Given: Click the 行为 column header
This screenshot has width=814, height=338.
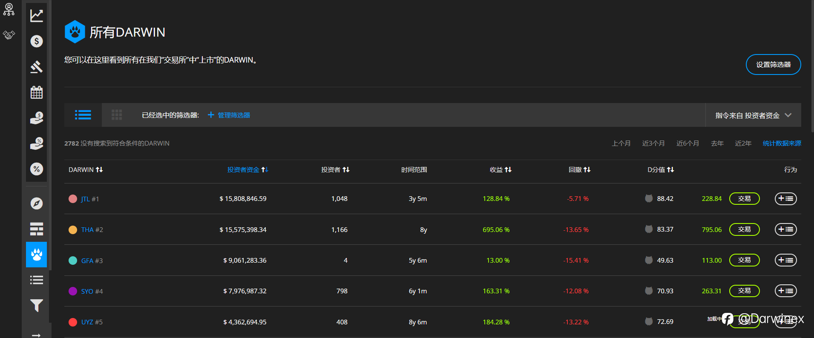Looking at the screenshot, I should pyautogui.click(x=791, y=169).
